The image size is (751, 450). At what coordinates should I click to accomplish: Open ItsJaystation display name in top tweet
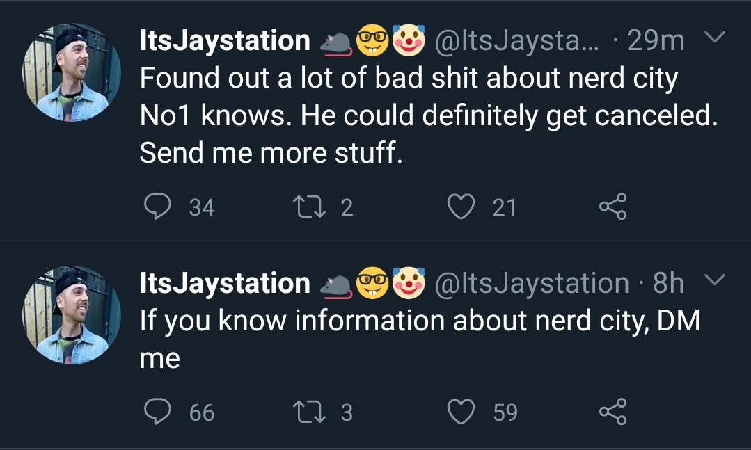tap(225, 41)
